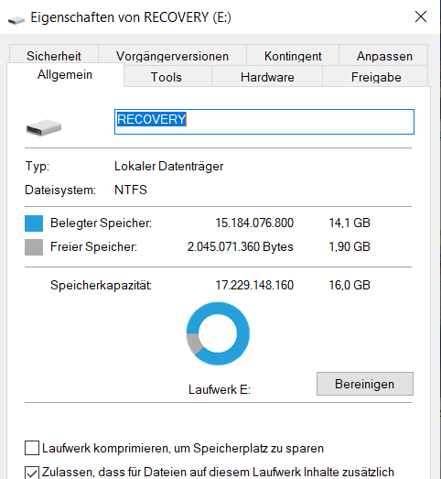
Task: Click into the RECOVERY volume name field
Action: click(264, 122)
